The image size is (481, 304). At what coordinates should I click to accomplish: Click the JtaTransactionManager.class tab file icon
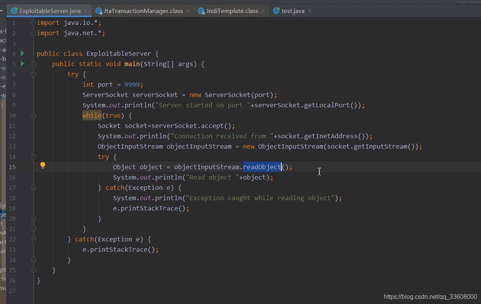tap(99, 11)
